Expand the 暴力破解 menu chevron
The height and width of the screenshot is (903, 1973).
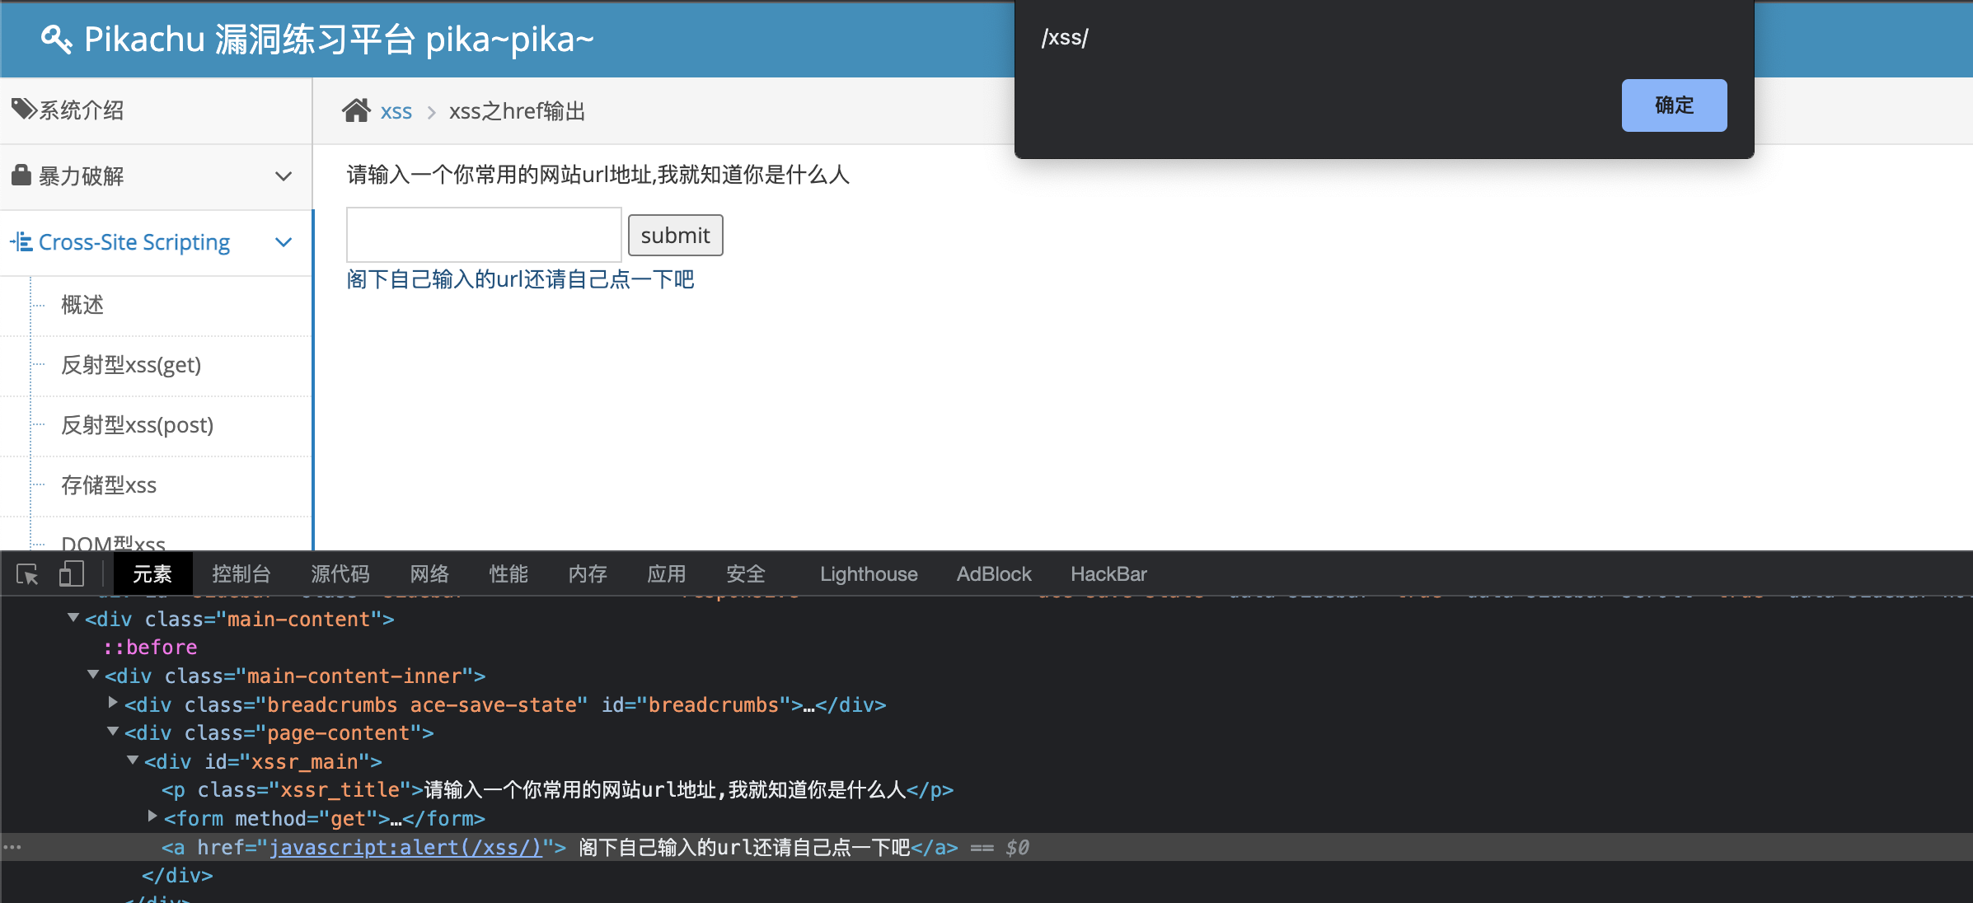[284, 176]
